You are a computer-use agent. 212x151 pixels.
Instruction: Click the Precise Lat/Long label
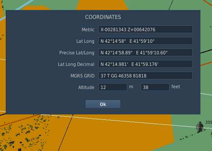(x=77, y=53)
